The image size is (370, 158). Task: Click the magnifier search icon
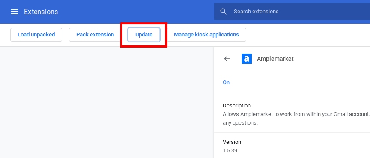pos(223,12)
